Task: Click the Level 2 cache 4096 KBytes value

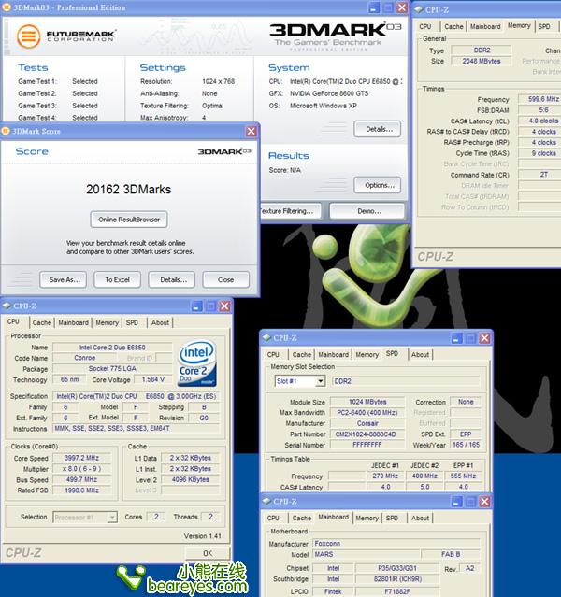Action: point(191,479)
